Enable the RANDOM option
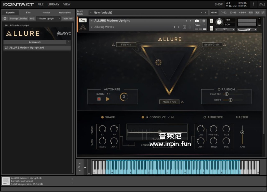267x192 pixels. point(219,90)
